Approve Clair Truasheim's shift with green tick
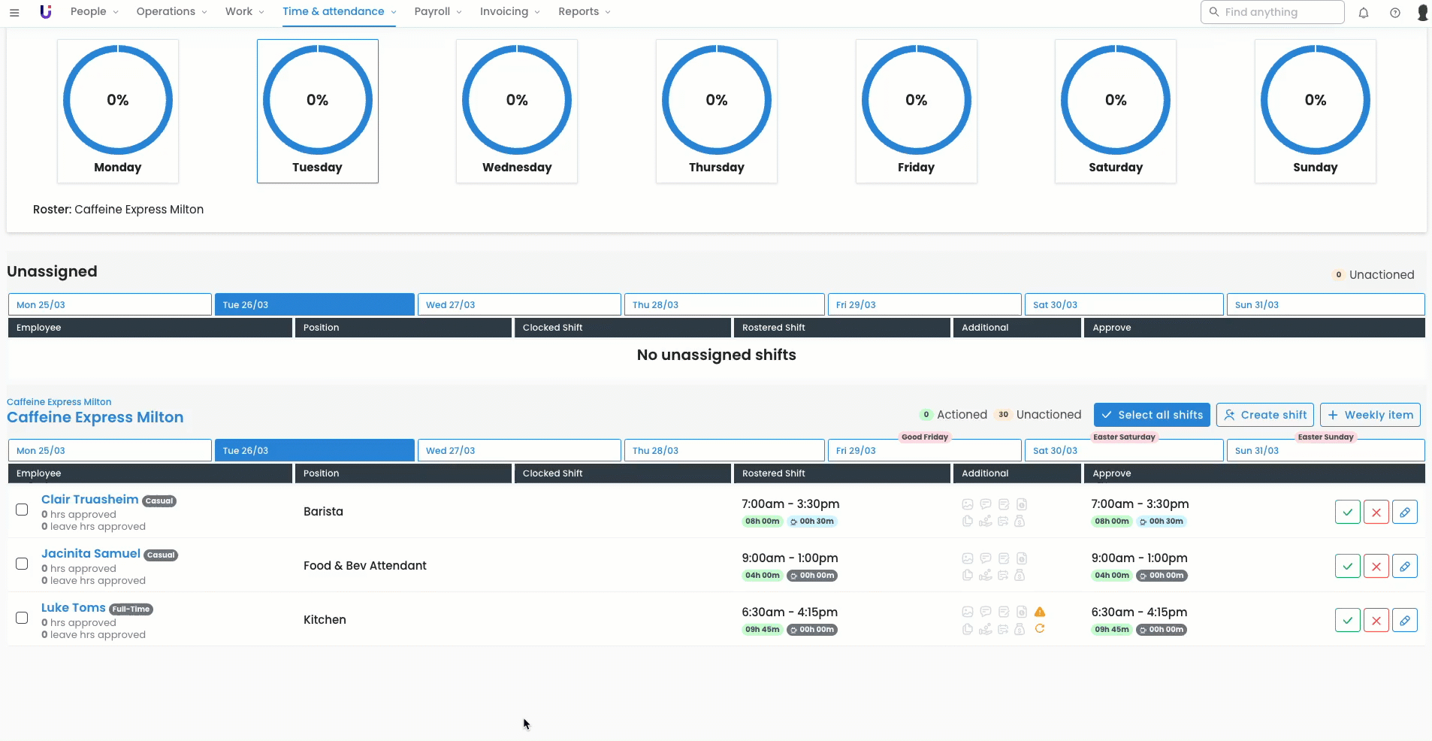 coord(1347,513)
